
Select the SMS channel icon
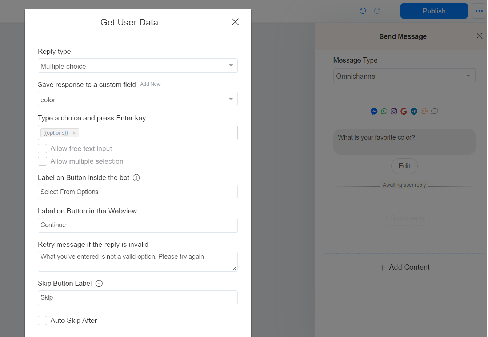pos(424,111)
